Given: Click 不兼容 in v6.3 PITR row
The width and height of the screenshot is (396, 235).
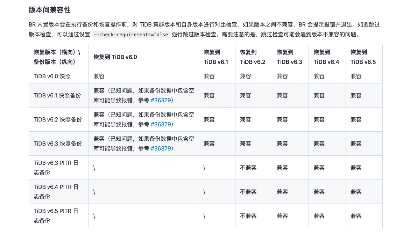Looking at the screenshot, I should tap(248, 168).
